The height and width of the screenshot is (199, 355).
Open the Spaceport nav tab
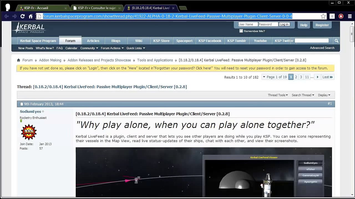click(x=184, y=41)
